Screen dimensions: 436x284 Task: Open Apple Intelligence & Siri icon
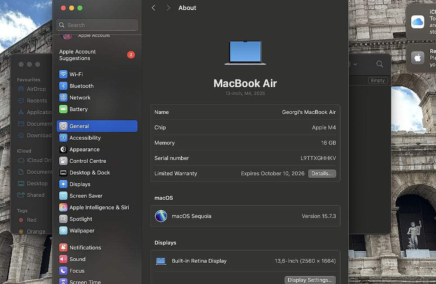[x=63, y=208]
